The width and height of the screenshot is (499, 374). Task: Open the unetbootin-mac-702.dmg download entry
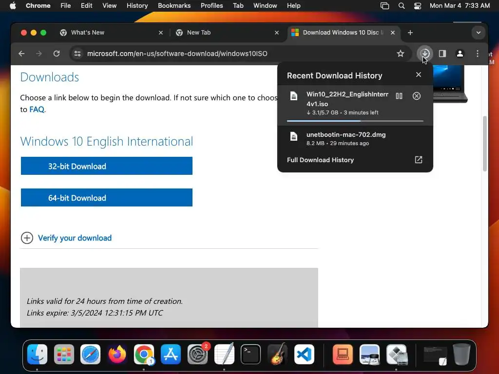click(x=355, y=139)
